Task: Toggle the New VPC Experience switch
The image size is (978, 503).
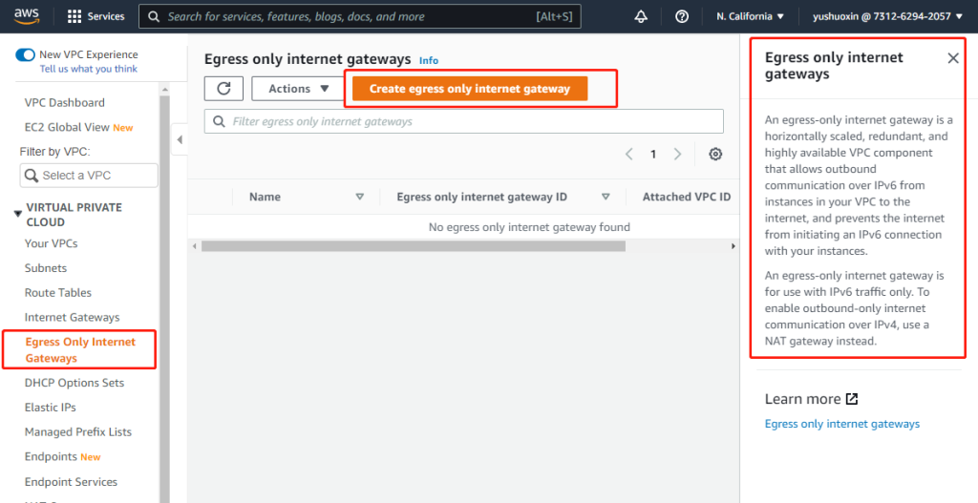Action: point(25,55)
